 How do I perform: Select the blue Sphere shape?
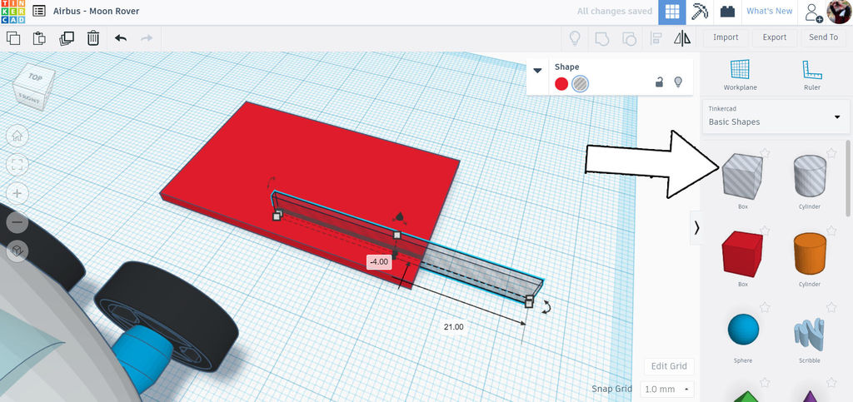pyautogui.click(x=742, y=330)
